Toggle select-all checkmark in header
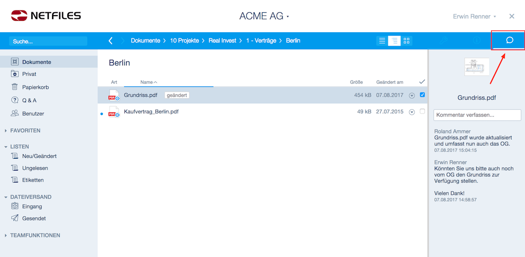 [x=422, y=82]
